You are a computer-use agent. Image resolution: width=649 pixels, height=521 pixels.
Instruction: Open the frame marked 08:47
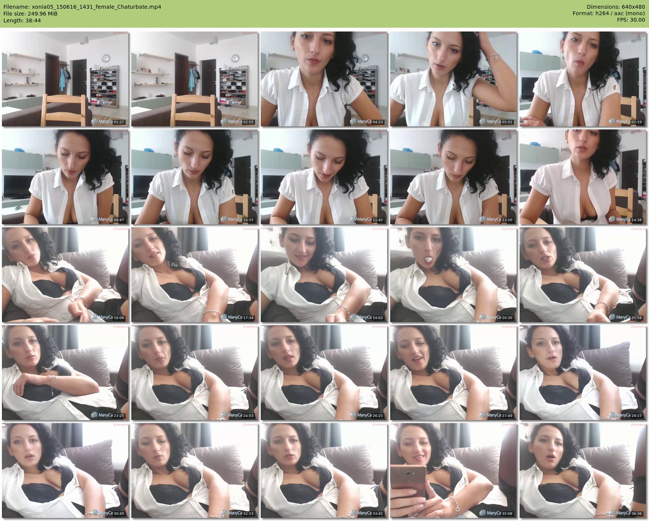pos(65,177)
